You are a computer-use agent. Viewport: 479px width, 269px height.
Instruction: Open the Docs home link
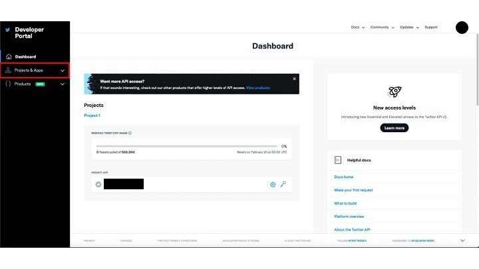(344, 177)
